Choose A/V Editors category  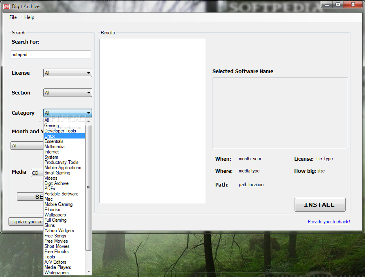point(64,262)
